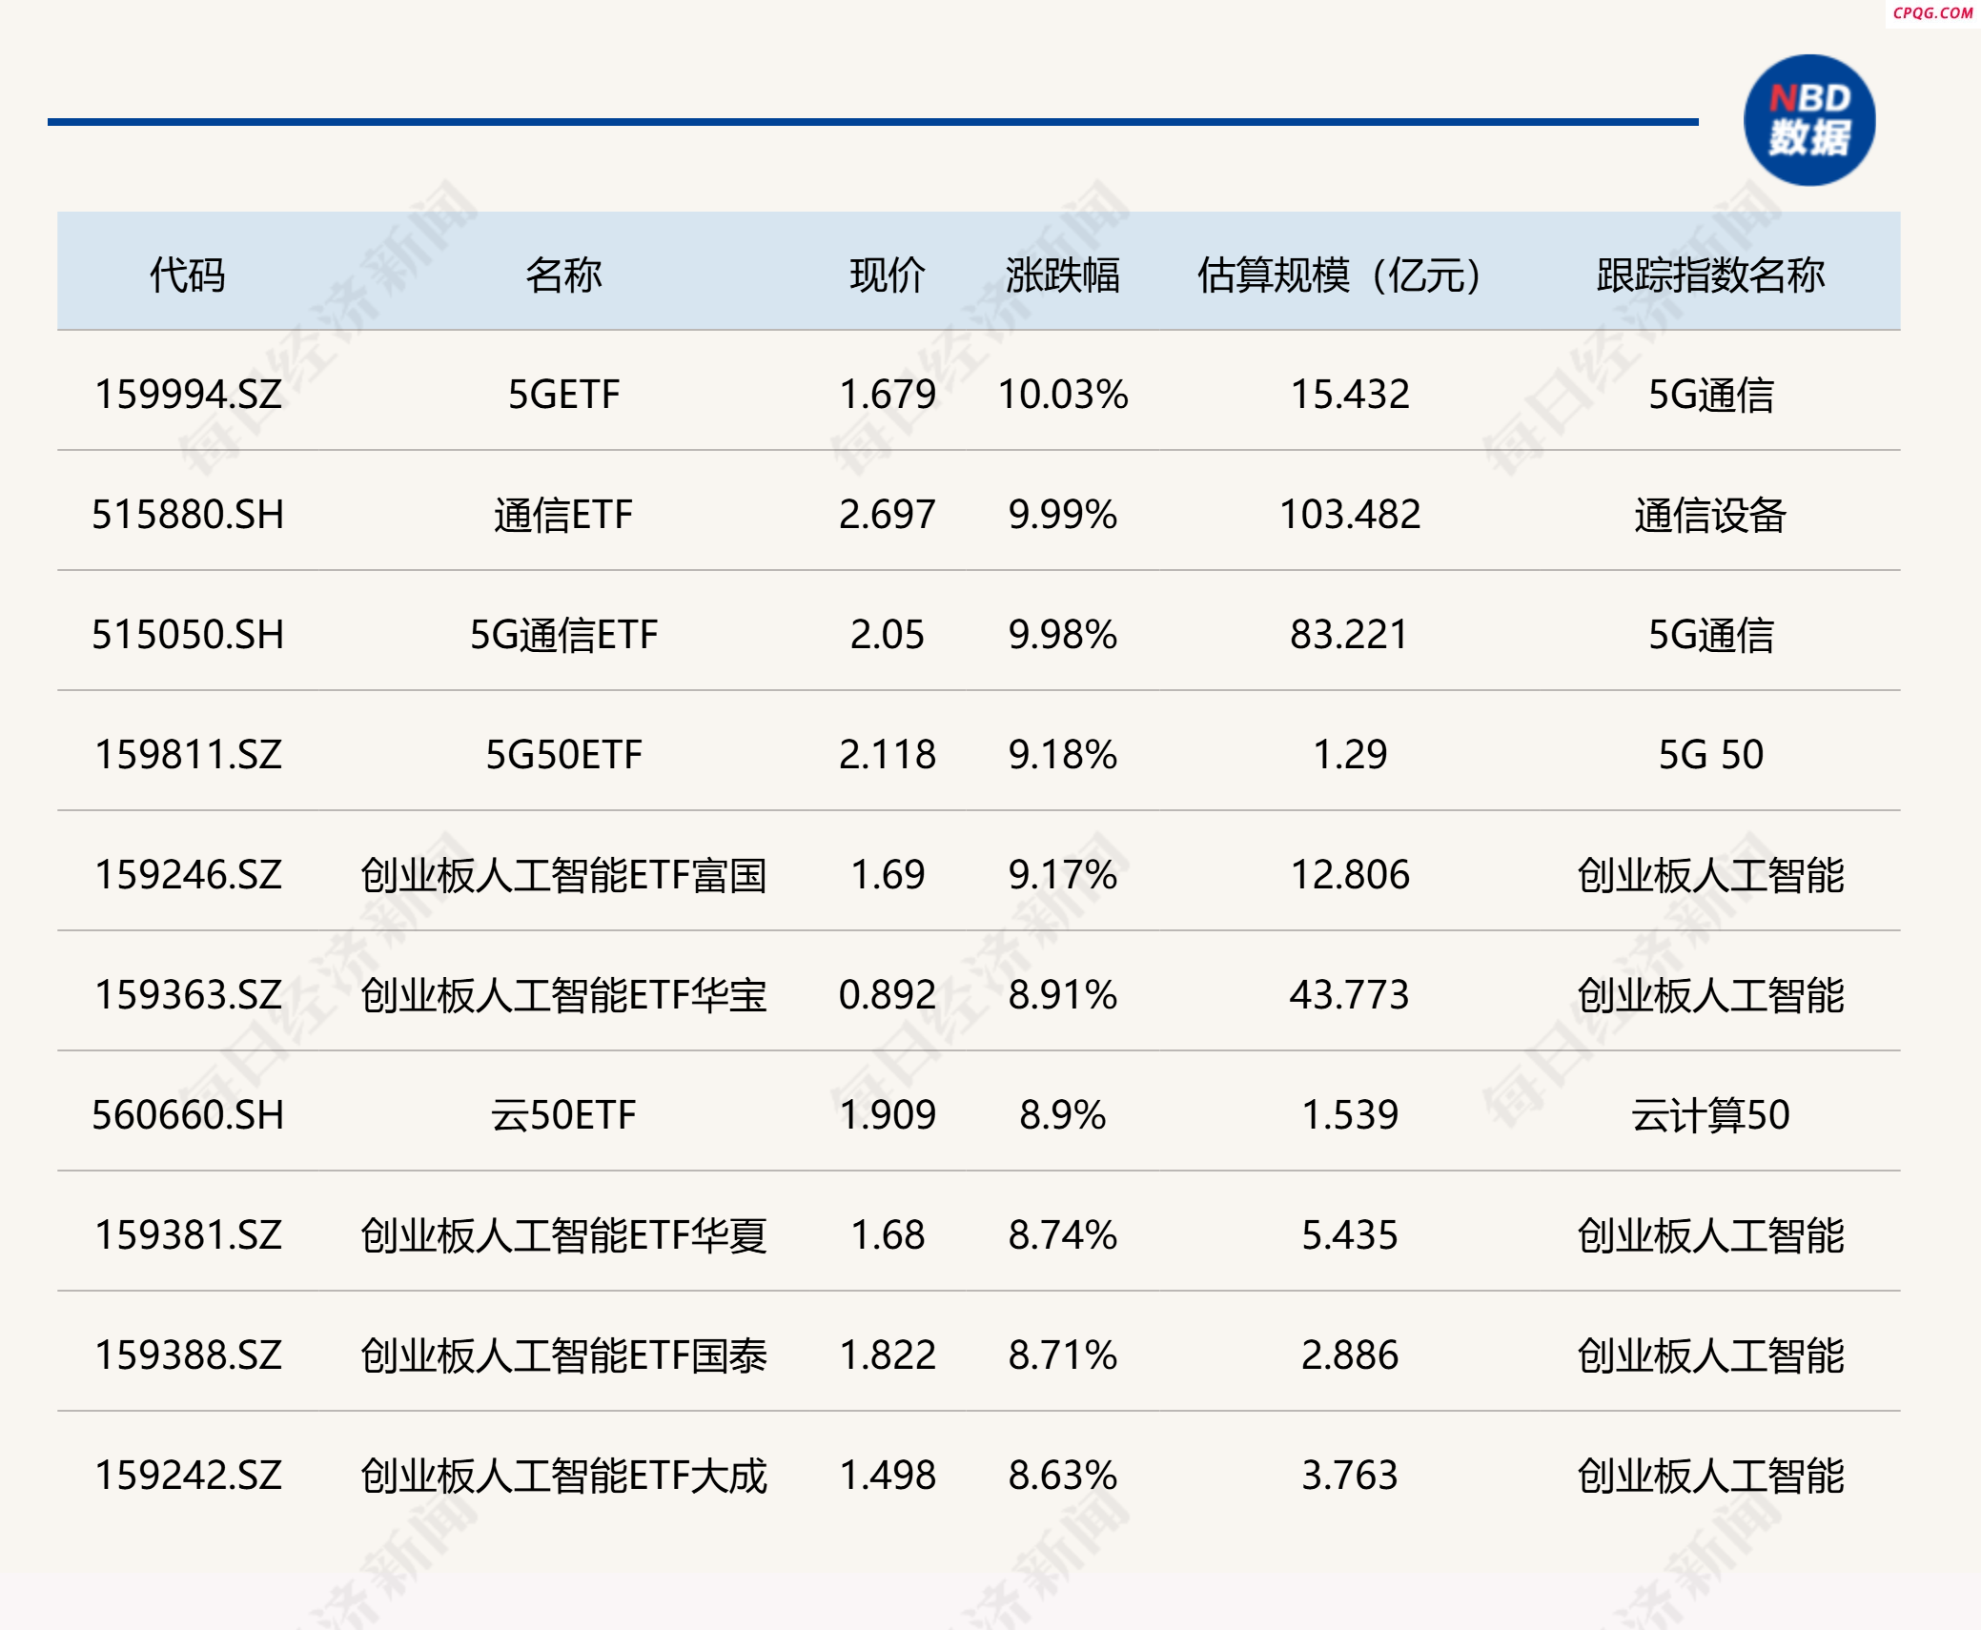Image resolution: width=1981 pixels, height=1630 pixels.
Task: Click scale value 43.773
Action: click(1350, 995)
